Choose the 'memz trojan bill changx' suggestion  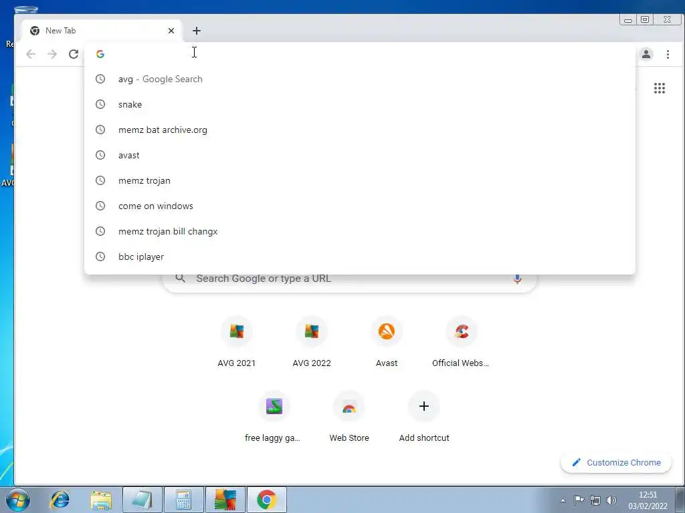[x=359, y=231]
